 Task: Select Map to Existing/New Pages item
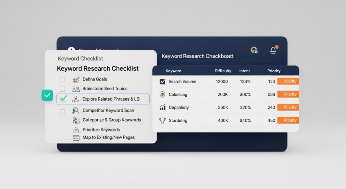tap(108, 137)
